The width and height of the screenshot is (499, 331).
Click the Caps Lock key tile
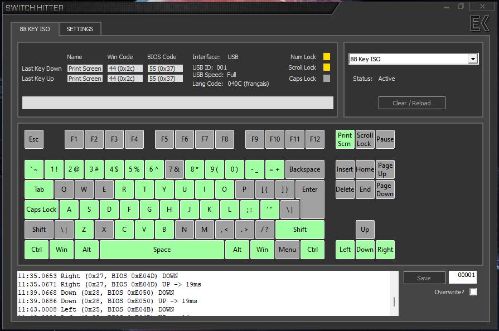41,210
